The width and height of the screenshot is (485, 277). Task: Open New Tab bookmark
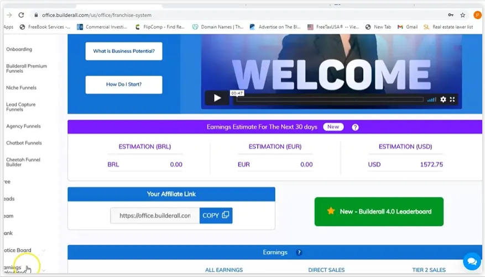(378, 27)
